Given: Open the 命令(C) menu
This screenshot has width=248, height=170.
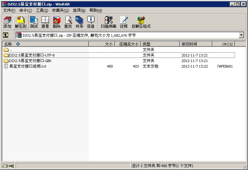Looking at the screenshot, I should [26, 10].
